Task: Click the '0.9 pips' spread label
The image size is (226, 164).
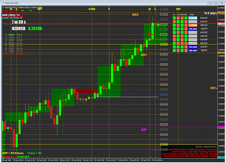Action: point(210,13)
